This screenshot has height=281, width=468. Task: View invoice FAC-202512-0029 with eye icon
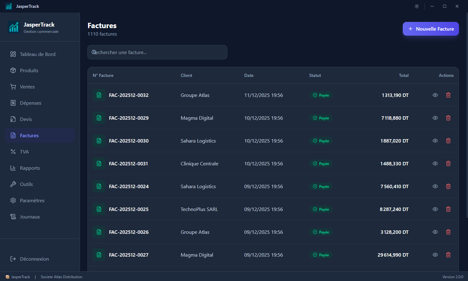(435, 118)
